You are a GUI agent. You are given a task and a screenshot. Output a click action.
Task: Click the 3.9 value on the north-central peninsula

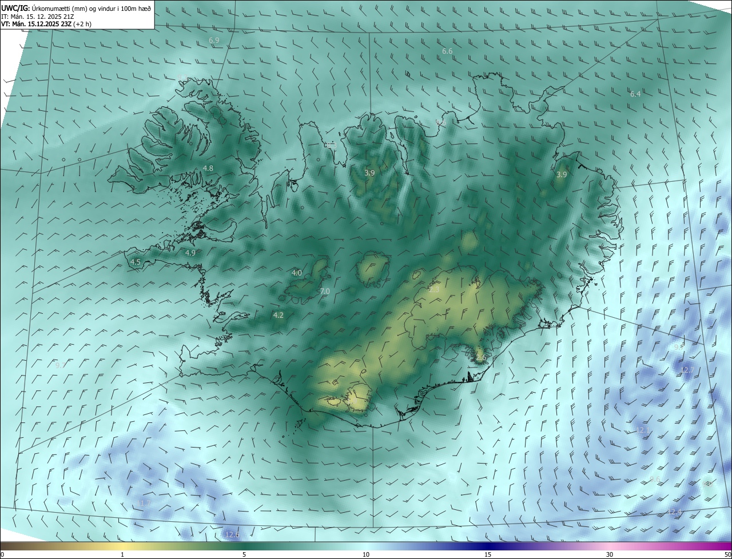pos(369,173)
